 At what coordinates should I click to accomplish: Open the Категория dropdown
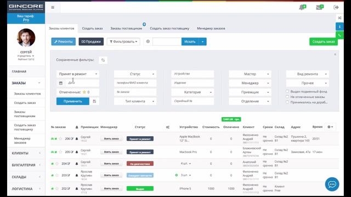tap(193, 92)
